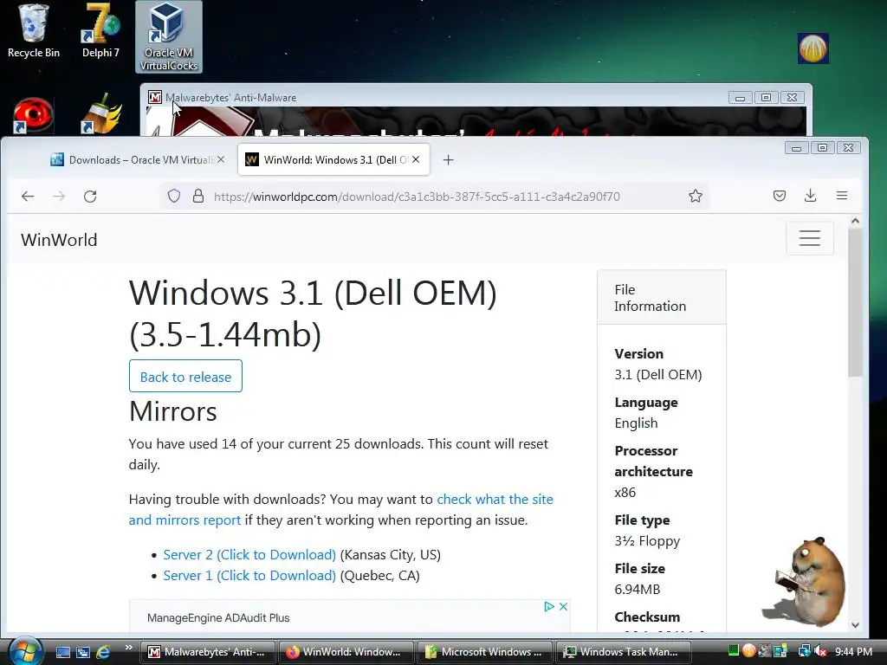Save page to Pocket
Screen dimensions: 887x665
coord(780,196)
